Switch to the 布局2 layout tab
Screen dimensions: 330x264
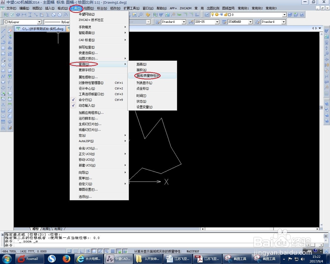point(58,229)
